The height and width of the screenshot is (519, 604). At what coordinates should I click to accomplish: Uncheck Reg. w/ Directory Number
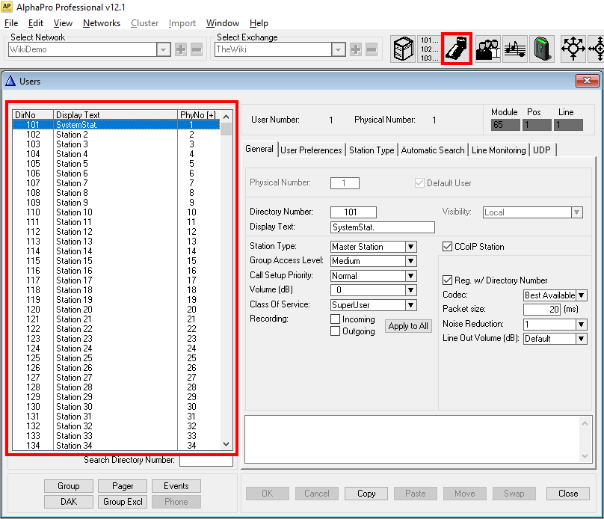(448, 280)
